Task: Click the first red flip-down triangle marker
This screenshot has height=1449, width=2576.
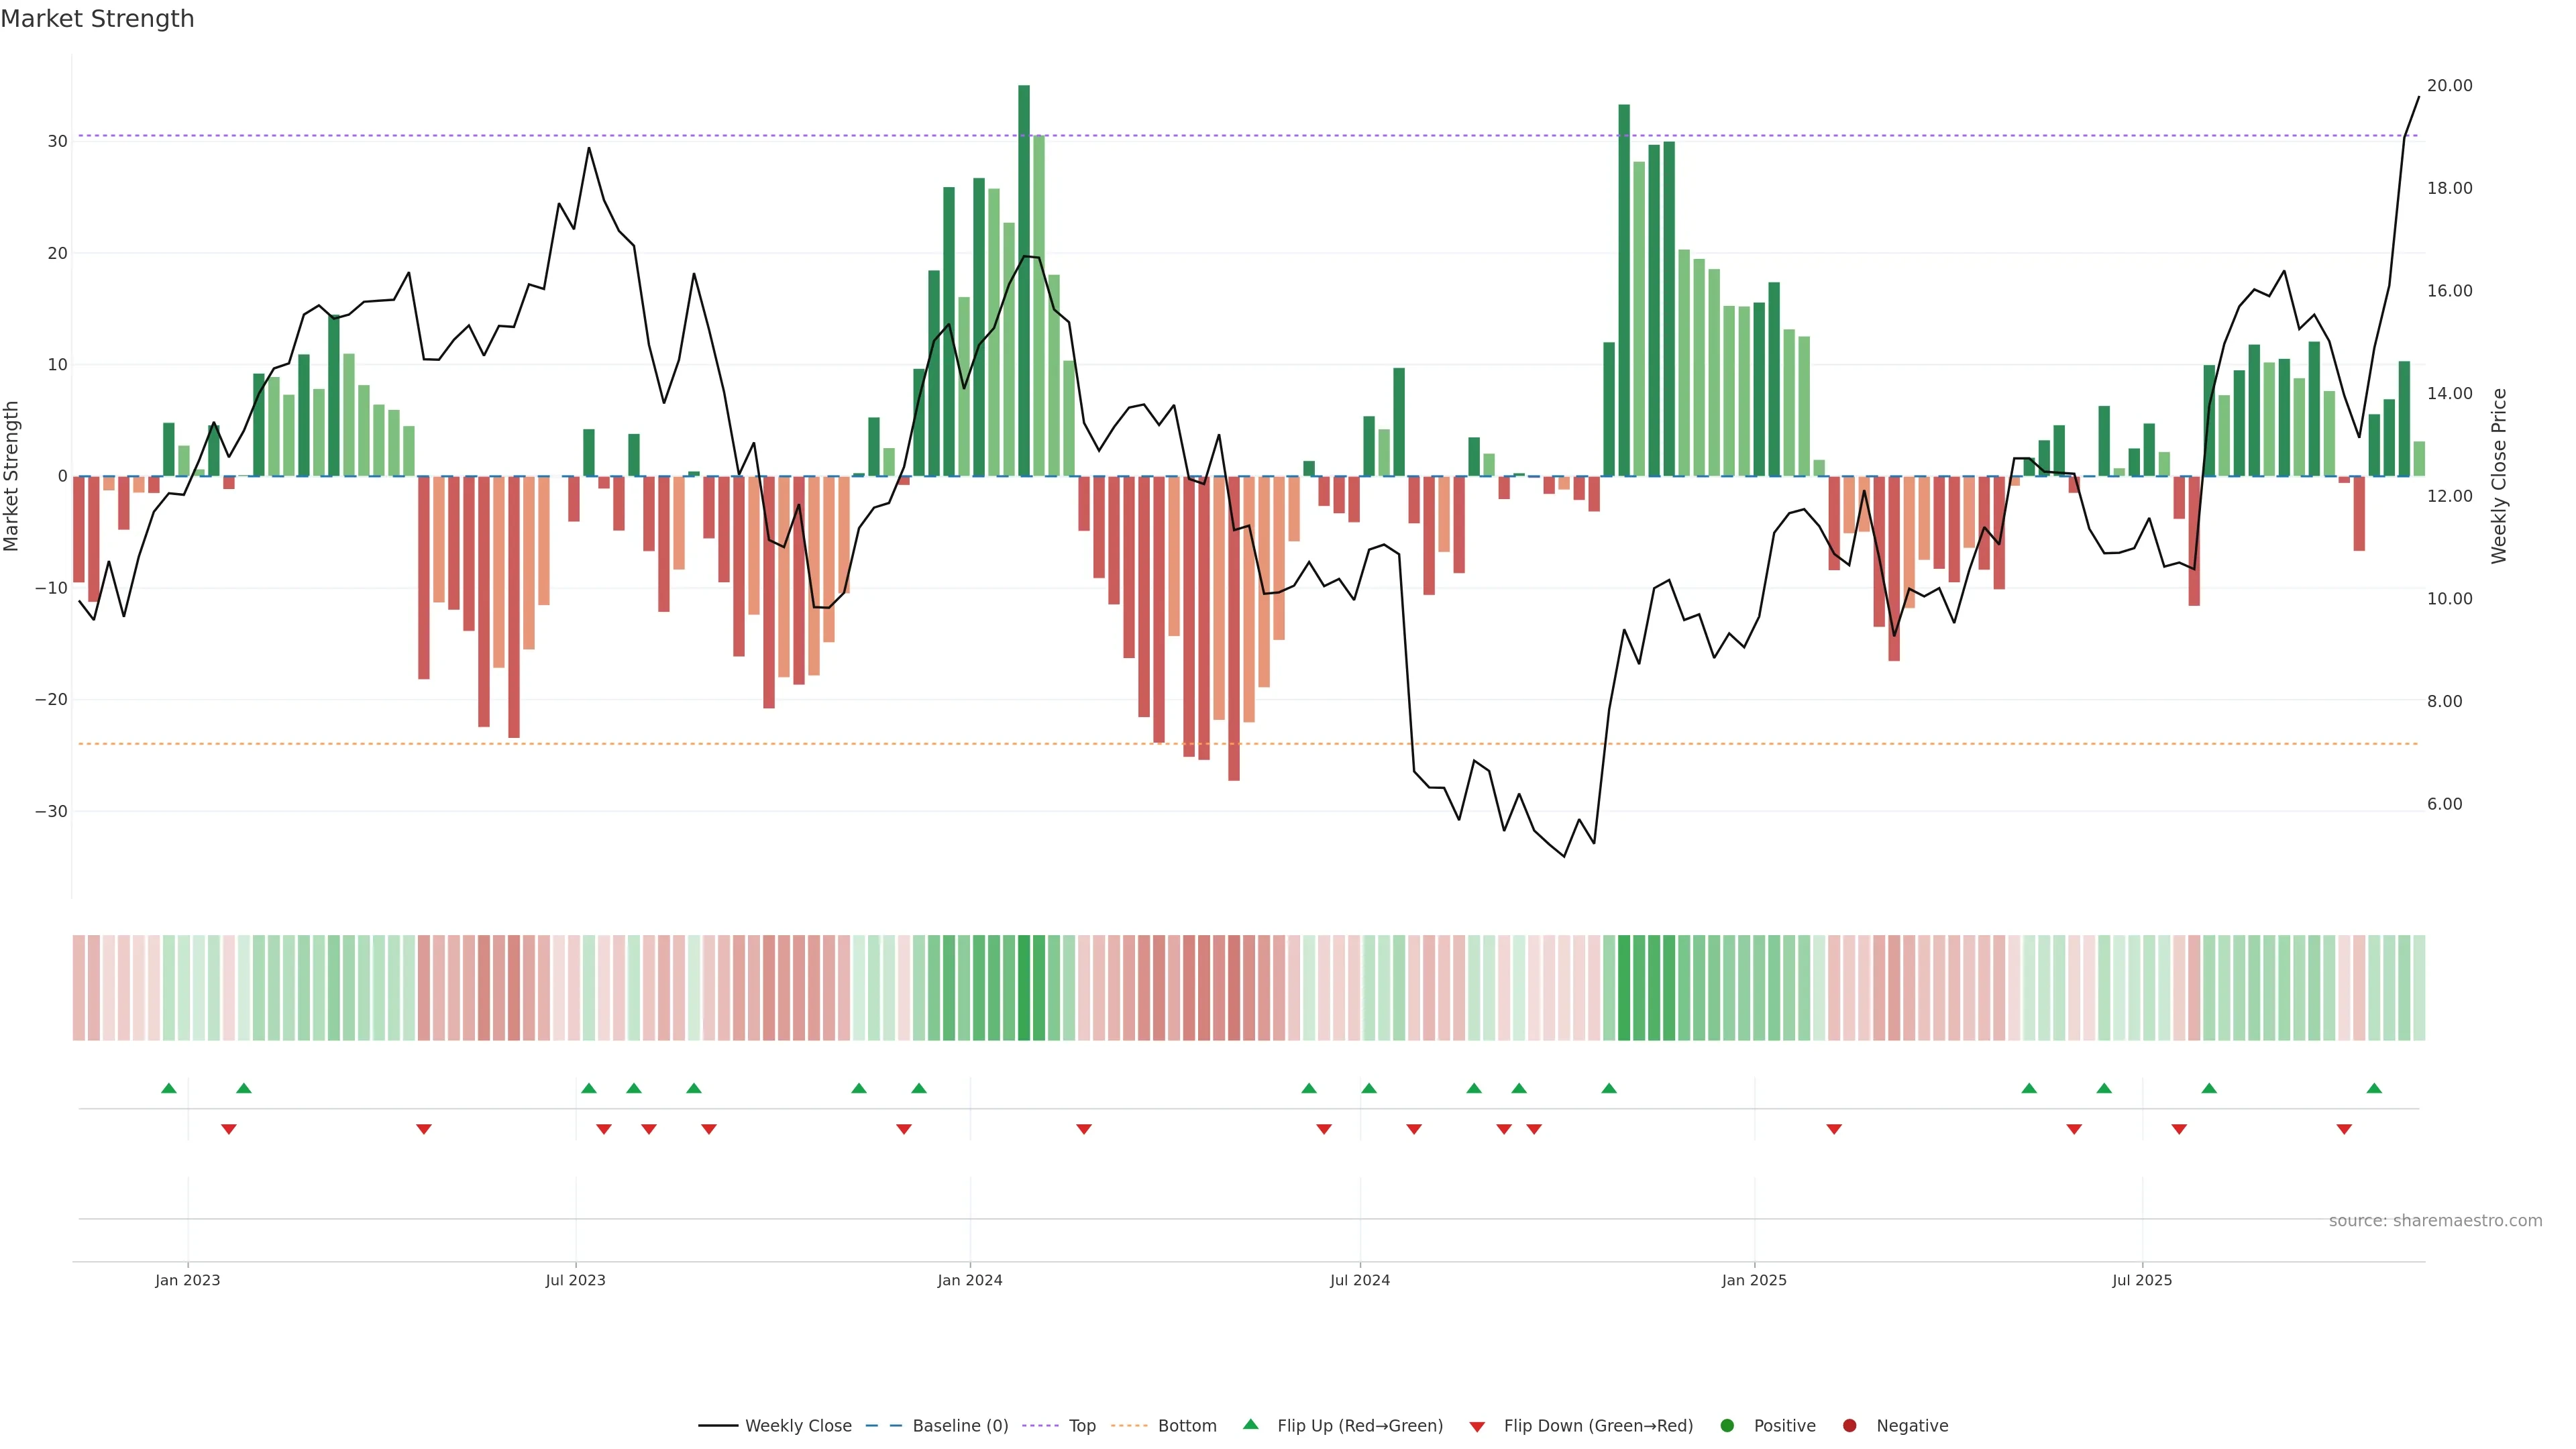Action: [229, 1129]
